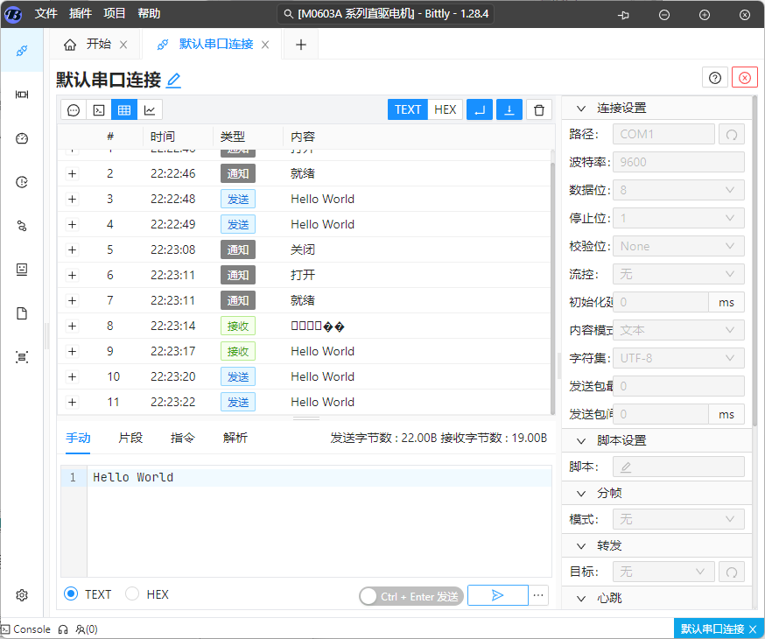The height and width of the screenshot is (639, 765).
Task: Open the 插件 menu
Action: click(x=80, y=14)
